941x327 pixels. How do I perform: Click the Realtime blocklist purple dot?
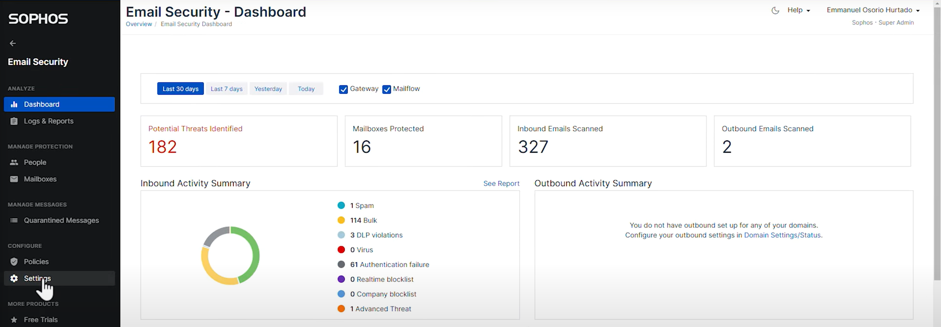click(341, 279)
